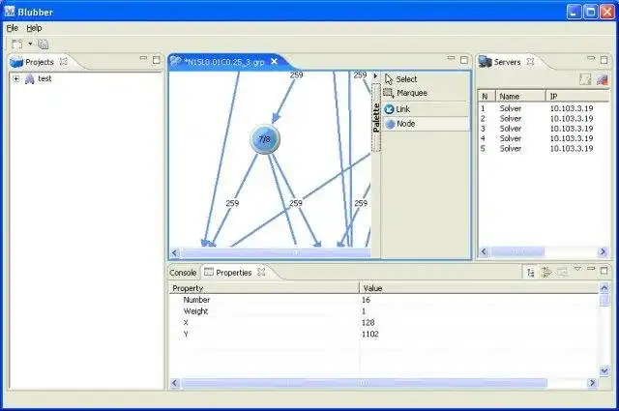
Task: Select the Projects view tab
Action: pyautogui.click(x=39, y=62)
